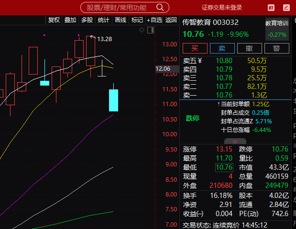The image size is (296, 229).
Task: Click the diamond icon above the chart
Action: (x=142, y=30)
